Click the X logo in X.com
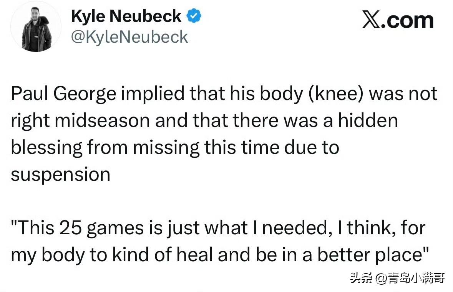 (371, 20)
